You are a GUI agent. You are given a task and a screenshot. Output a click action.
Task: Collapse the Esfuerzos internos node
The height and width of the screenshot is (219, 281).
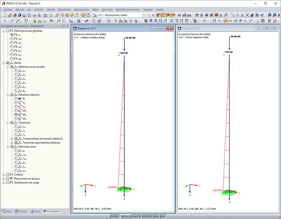pyautogui.click(x=8, y=95)
